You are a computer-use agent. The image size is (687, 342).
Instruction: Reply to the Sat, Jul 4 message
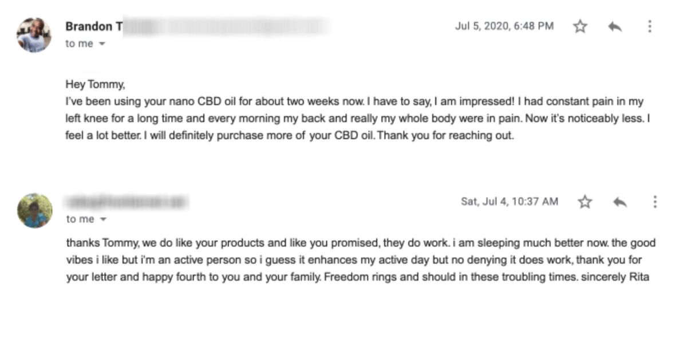coord(620,202)
